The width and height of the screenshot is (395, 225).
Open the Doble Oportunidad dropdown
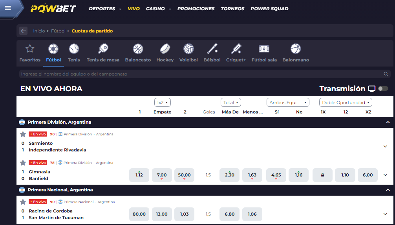tap(346, 103)
